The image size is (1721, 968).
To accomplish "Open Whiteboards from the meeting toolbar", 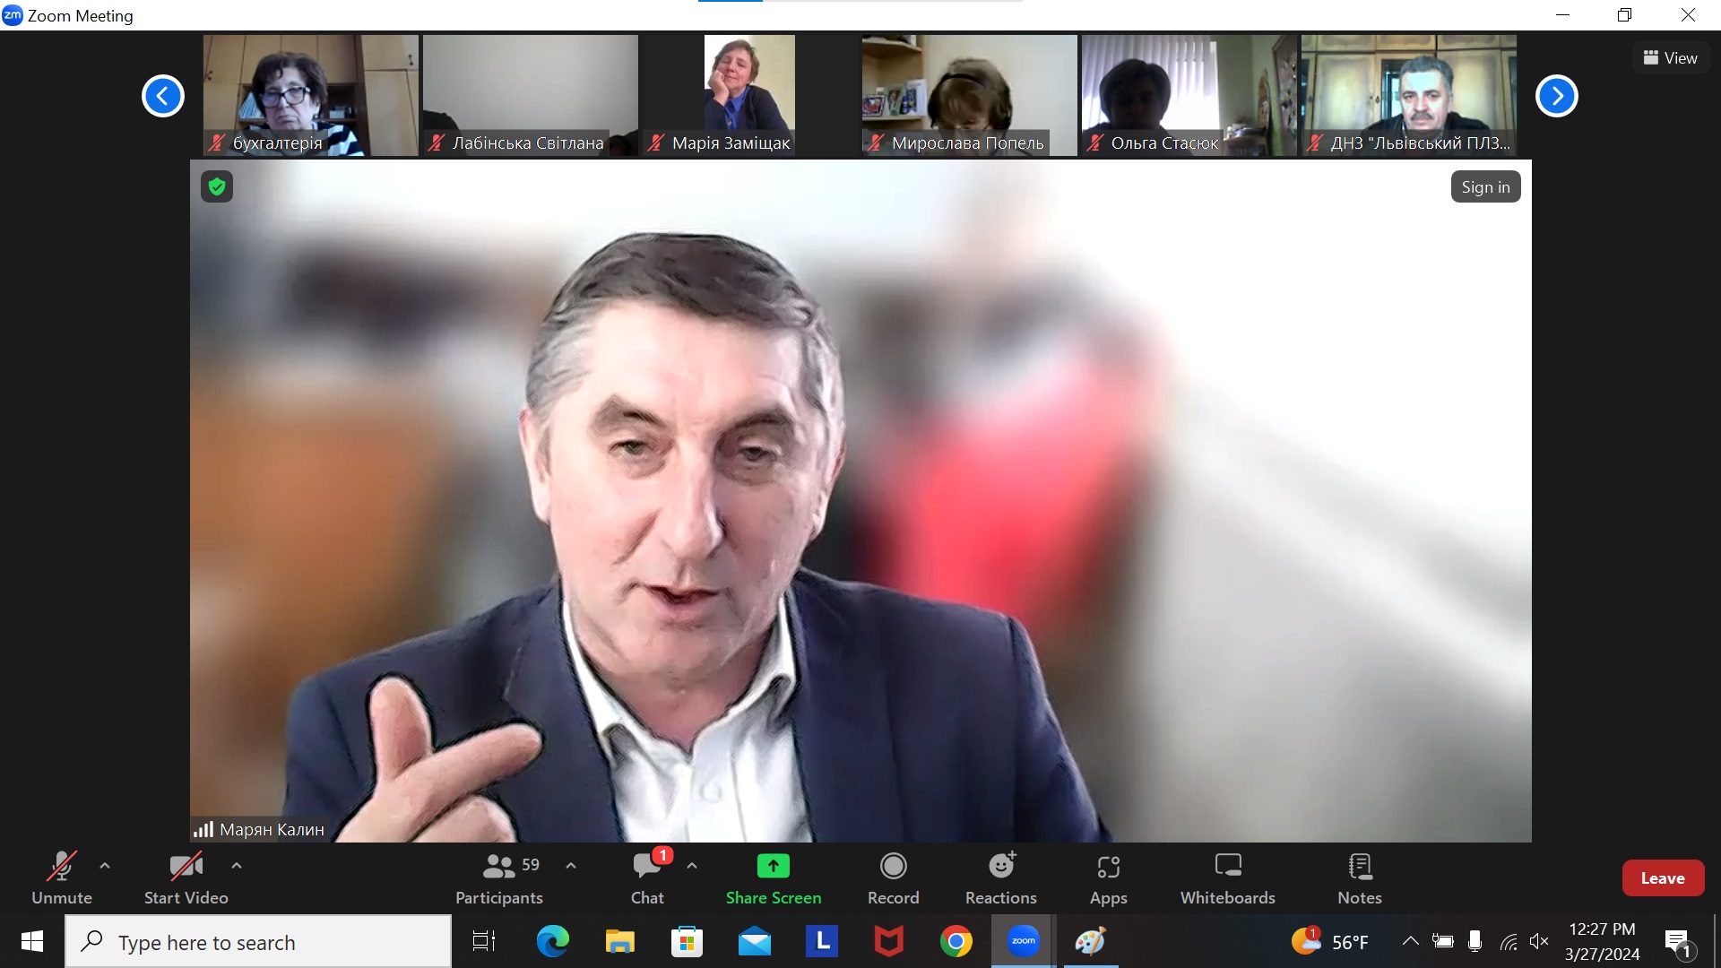I will (1227, 877).
